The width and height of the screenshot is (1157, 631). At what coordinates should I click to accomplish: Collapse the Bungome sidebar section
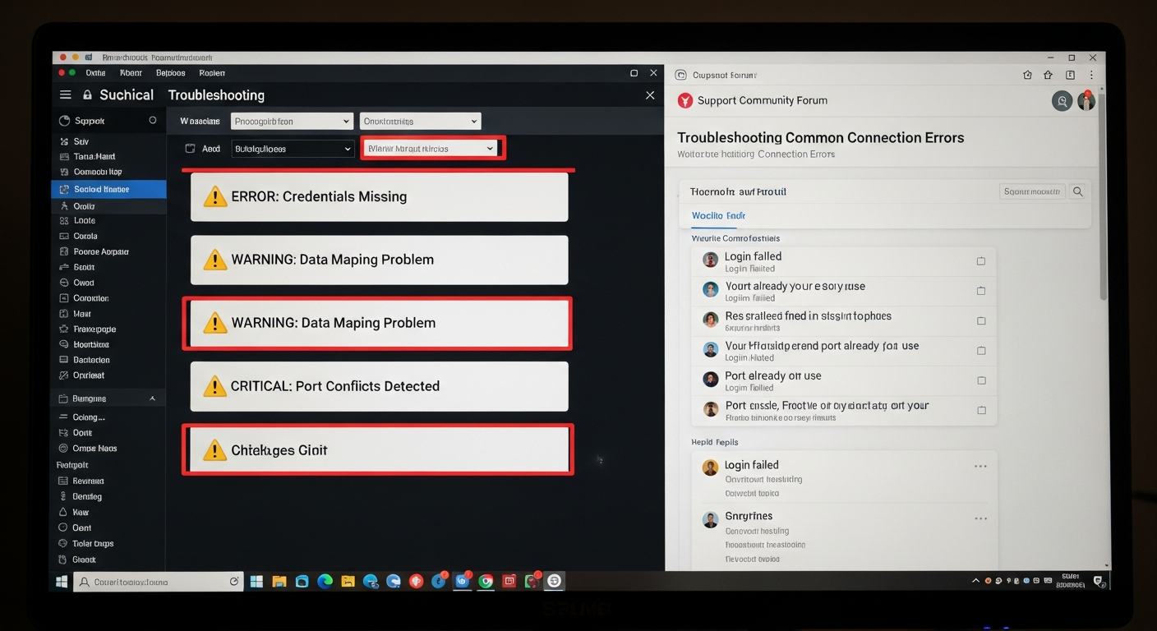coord(152,398)
